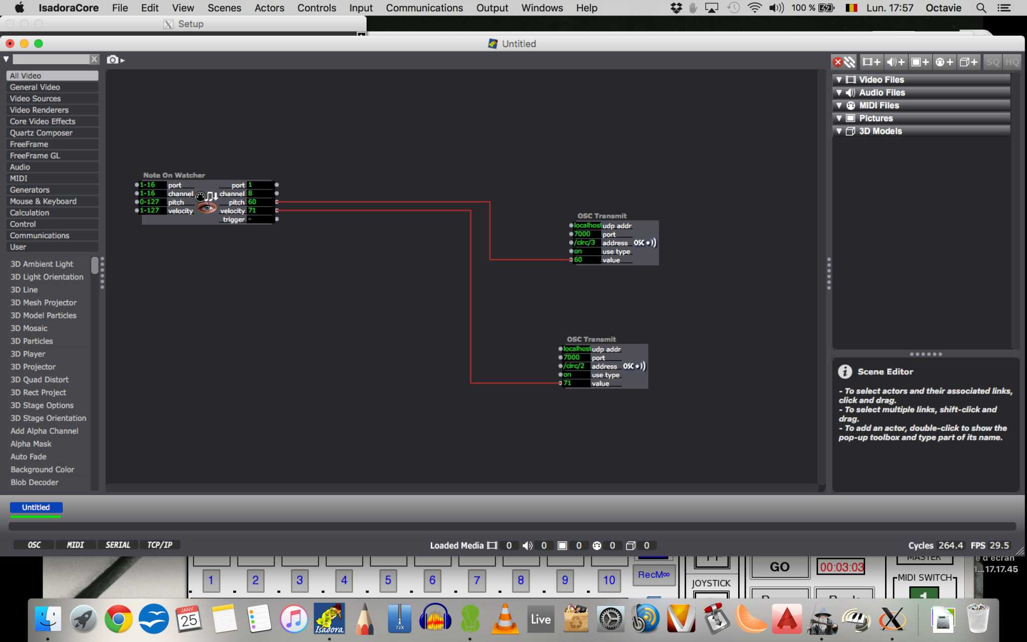Click the add audio file icon
The width and height of the screenshot is (1027, 642).
tap(896, 62)
